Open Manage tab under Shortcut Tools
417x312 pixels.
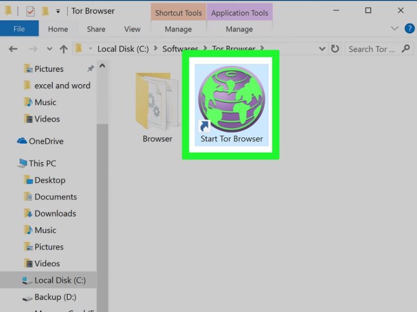pyautogui.click(x=178, y=29)
